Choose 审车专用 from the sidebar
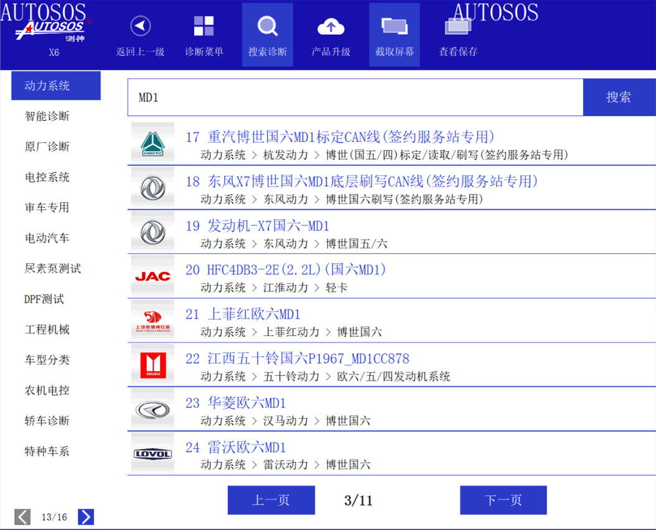Viewport: 656px width, 530px height. (x=47, y=208)
